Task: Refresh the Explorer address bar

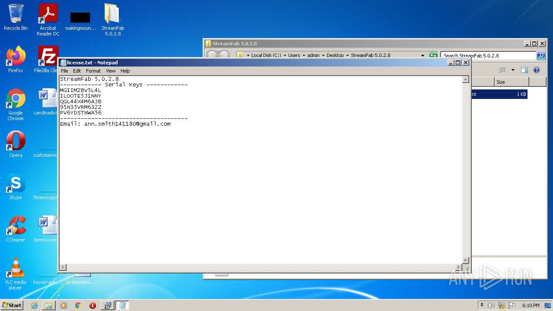Action: point(433,55)
